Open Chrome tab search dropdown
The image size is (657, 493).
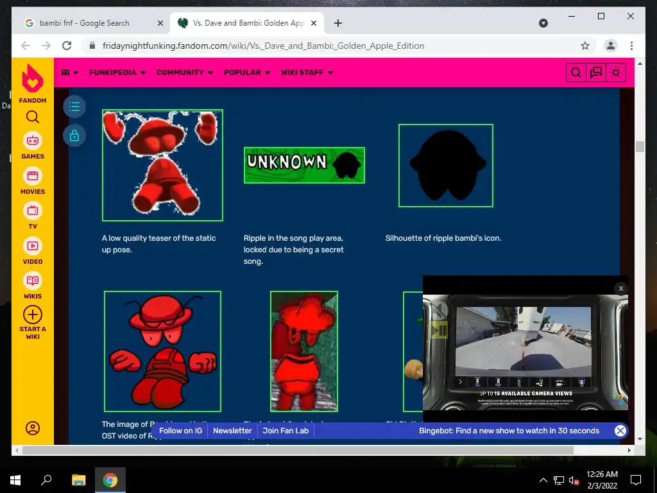tap(543, 23)
